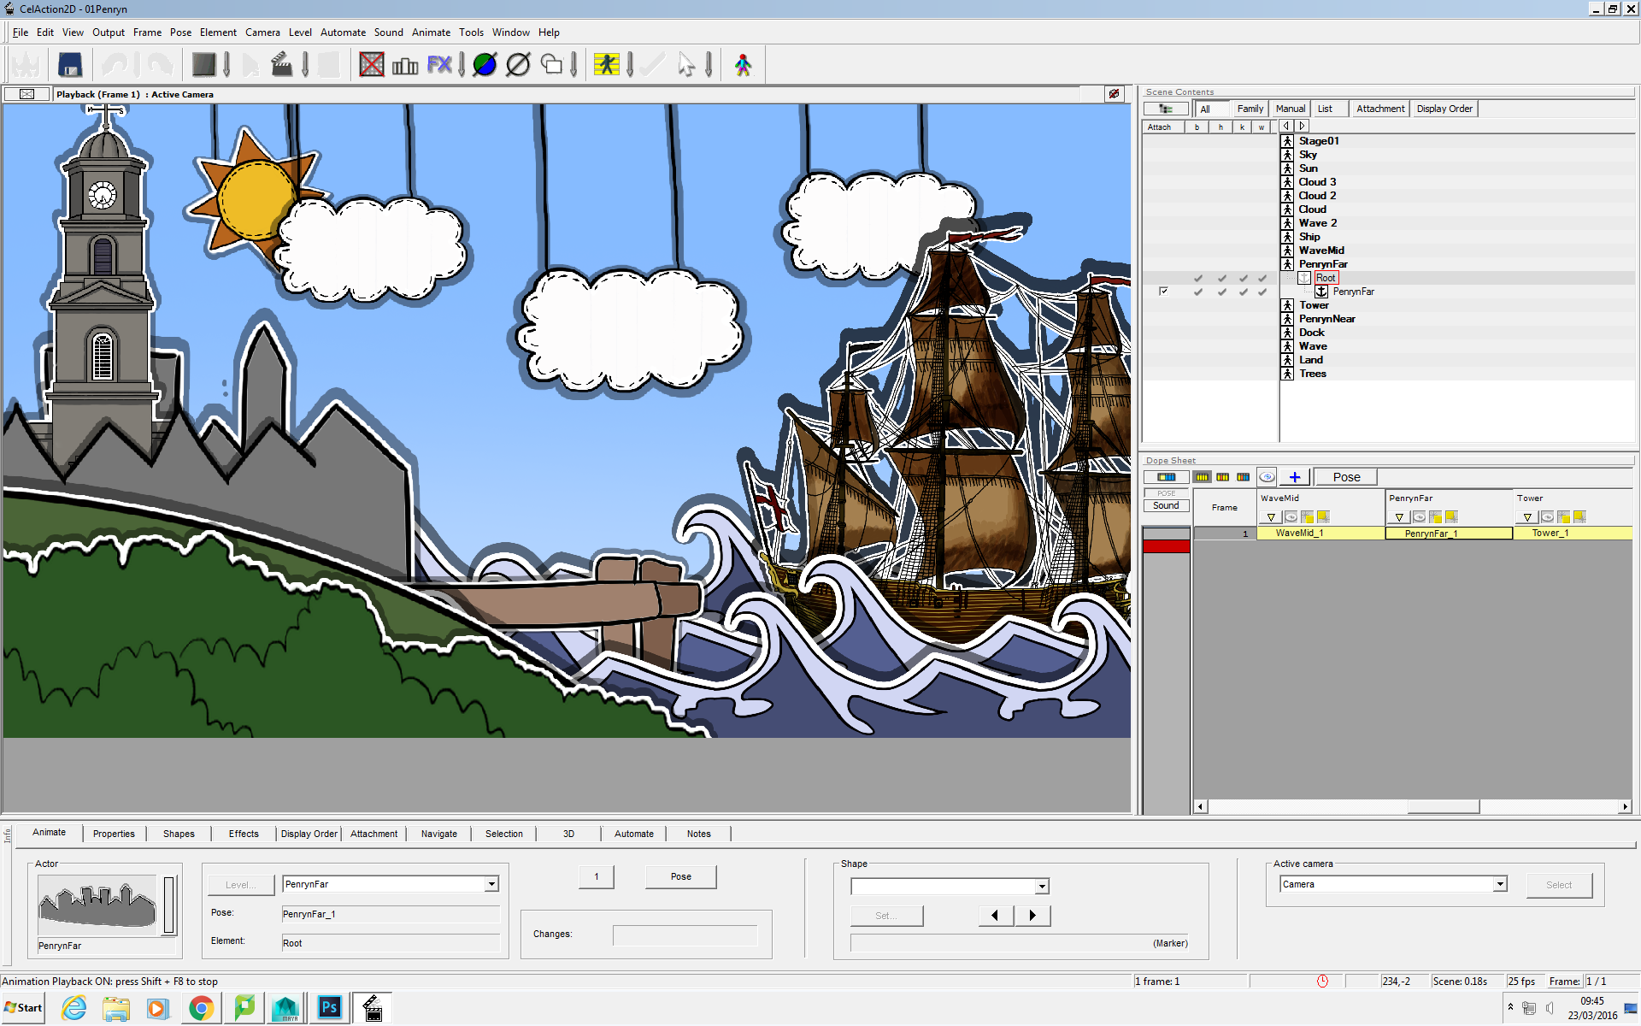Open the Active camera dropdown
The image size is (1641, 1026).
1500,884
